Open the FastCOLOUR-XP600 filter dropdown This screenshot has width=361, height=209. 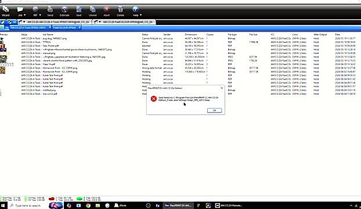click(x=80, y=28)
